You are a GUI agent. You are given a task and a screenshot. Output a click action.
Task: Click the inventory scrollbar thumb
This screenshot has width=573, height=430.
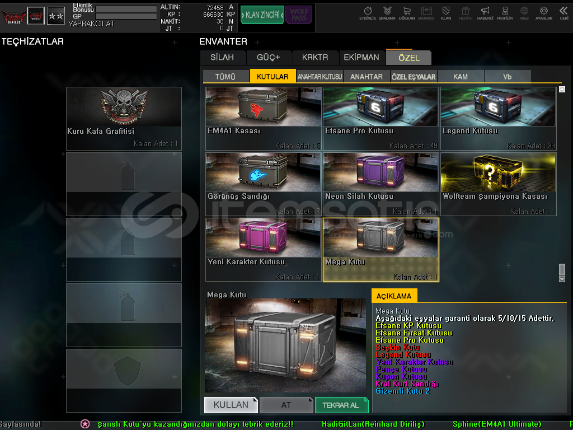[x=562, y=269]
